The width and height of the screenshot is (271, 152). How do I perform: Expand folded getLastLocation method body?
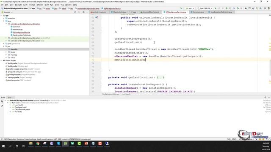[160, 77]
